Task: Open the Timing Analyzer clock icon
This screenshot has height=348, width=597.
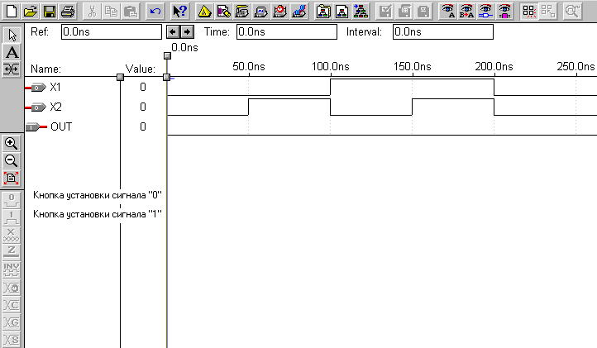Action: coord(280,12)
